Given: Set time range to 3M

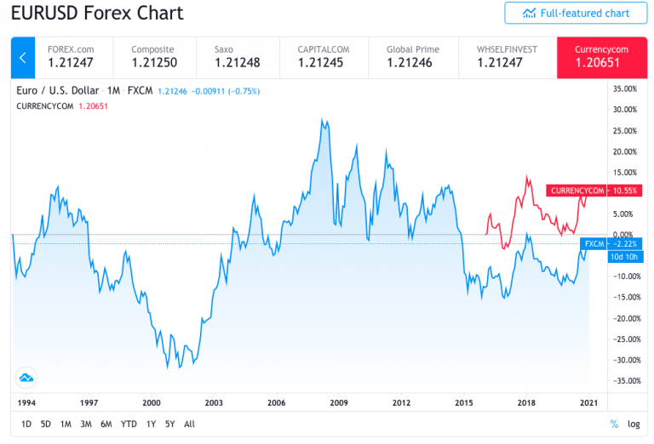Looking at the screenshot, I should [86, 424].
